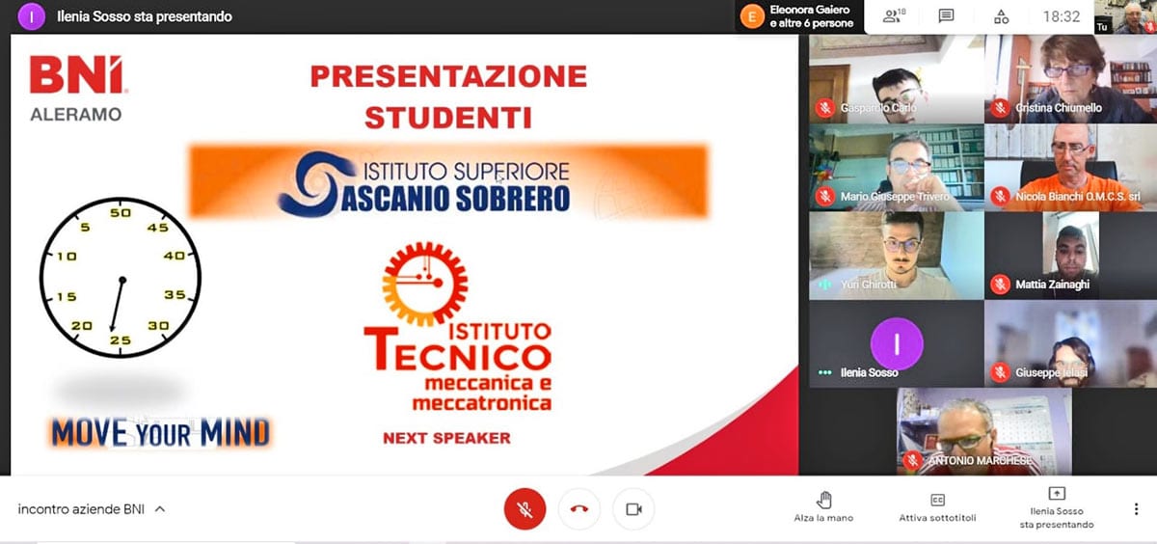1157x544 pixels.
Task: Click Ilenia Sosso sta presentando button
Action: (x=1057, y=507)
